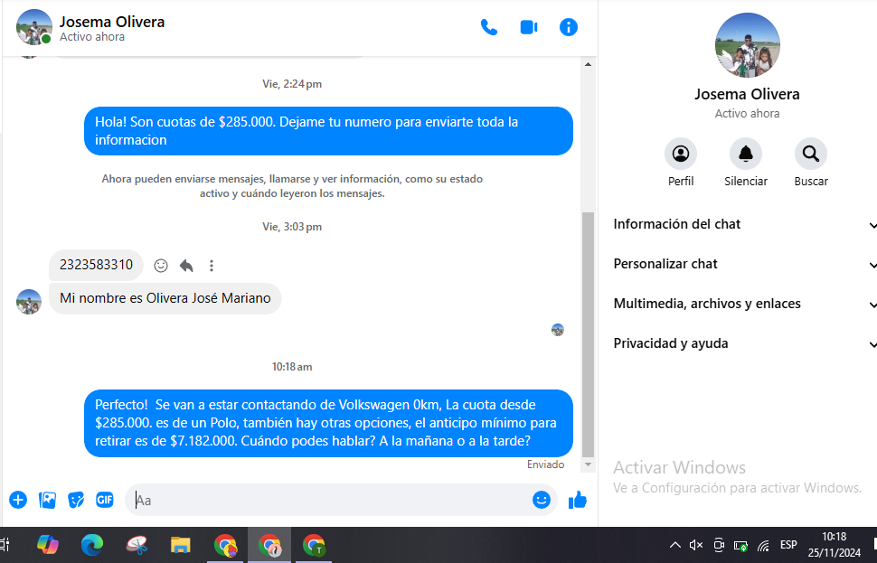Open the clock showing 10:18 25/11/2024
877x563 pixels.
tap(834, 545)
